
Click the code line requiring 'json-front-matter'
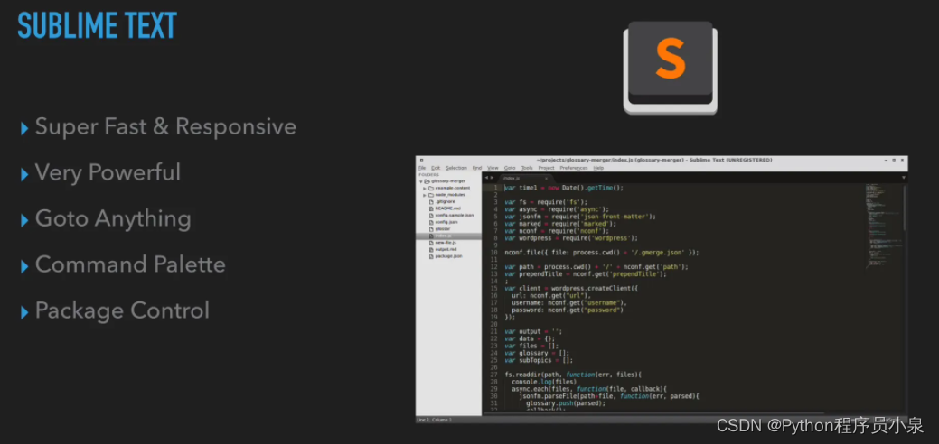tap(579, 217)
